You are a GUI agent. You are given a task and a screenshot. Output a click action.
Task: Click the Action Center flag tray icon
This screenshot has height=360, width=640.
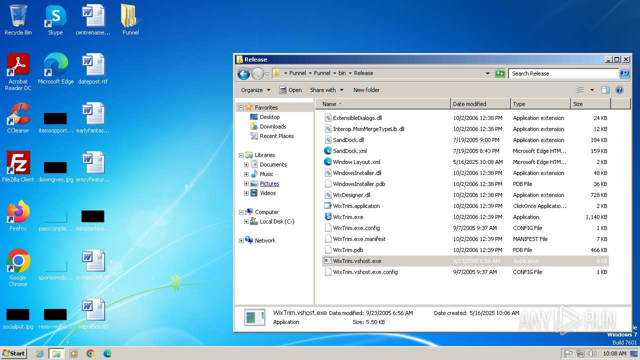(568, 353)
